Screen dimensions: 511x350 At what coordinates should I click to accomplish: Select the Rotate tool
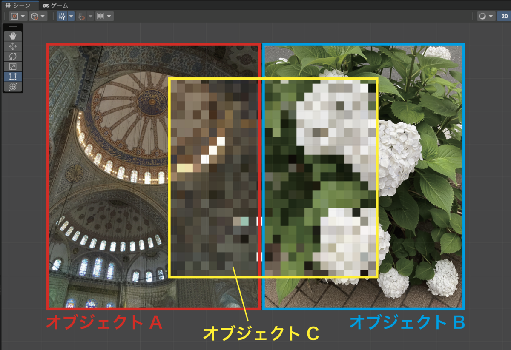(x=13, y=56)
